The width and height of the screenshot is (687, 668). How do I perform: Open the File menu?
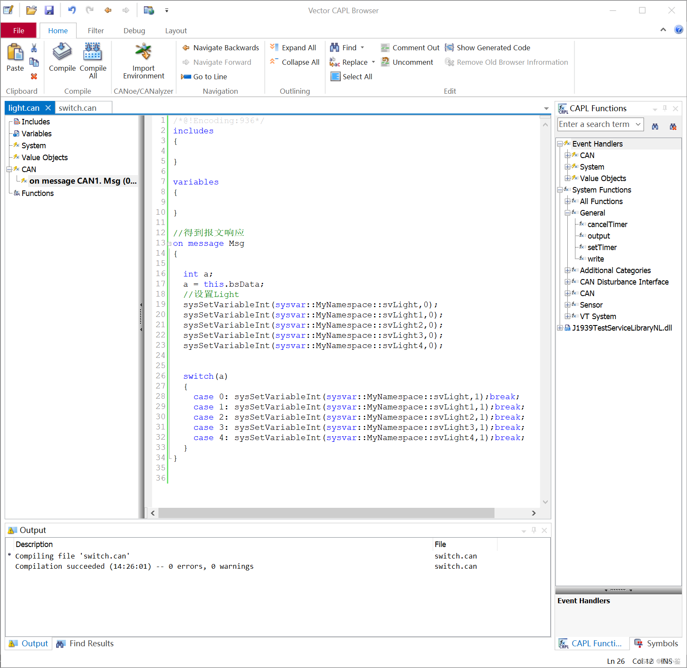[19, 31]
